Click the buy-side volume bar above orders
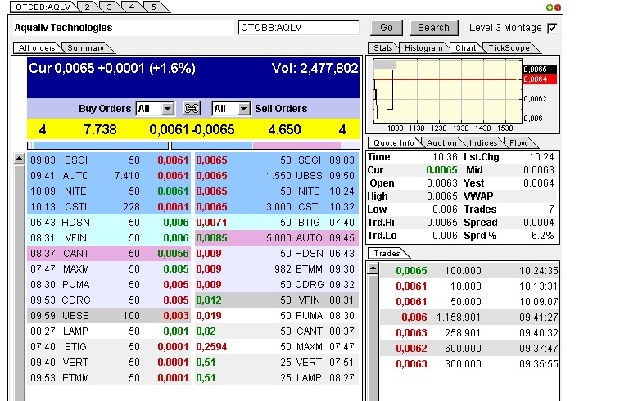Image resolution: width=629 pixels, height=401 pixels. click(97, 146)
